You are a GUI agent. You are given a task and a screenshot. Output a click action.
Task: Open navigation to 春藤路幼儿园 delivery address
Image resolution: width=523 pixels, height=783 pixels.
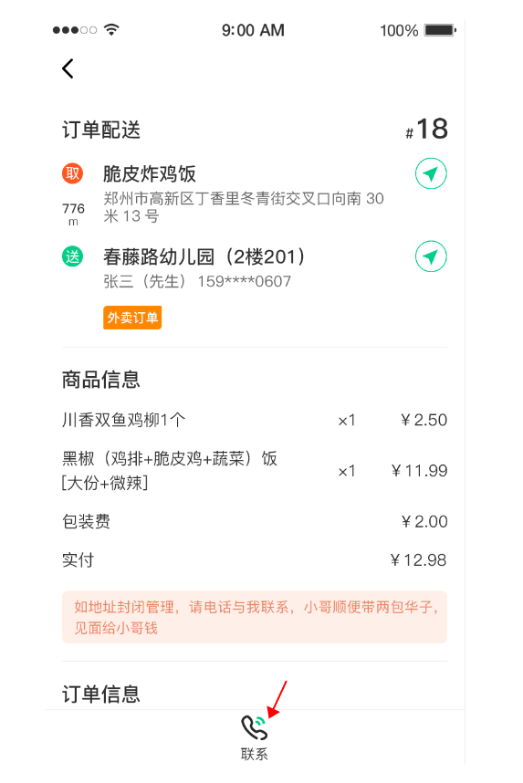pos(431,256)
